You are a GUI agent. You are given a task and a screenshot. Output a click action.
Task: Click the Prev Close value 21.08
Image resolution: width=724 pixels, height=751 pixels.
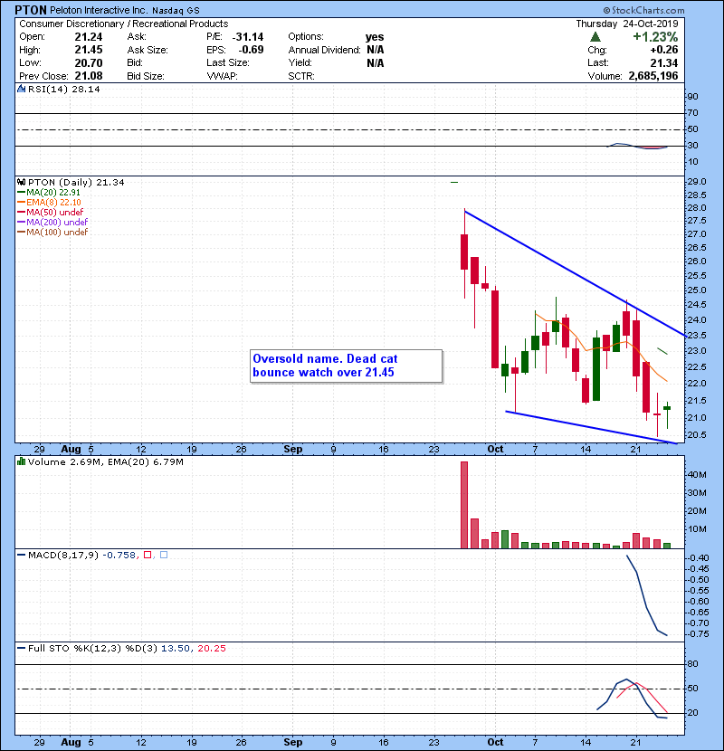click(89, 76)
